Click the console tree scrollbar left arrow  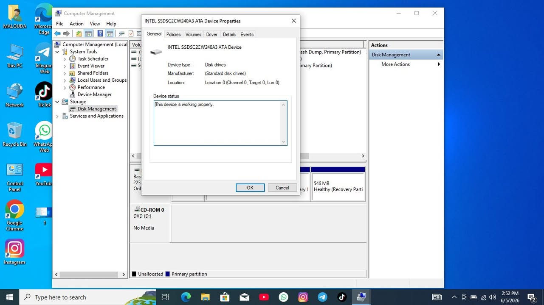pos(57,274)
